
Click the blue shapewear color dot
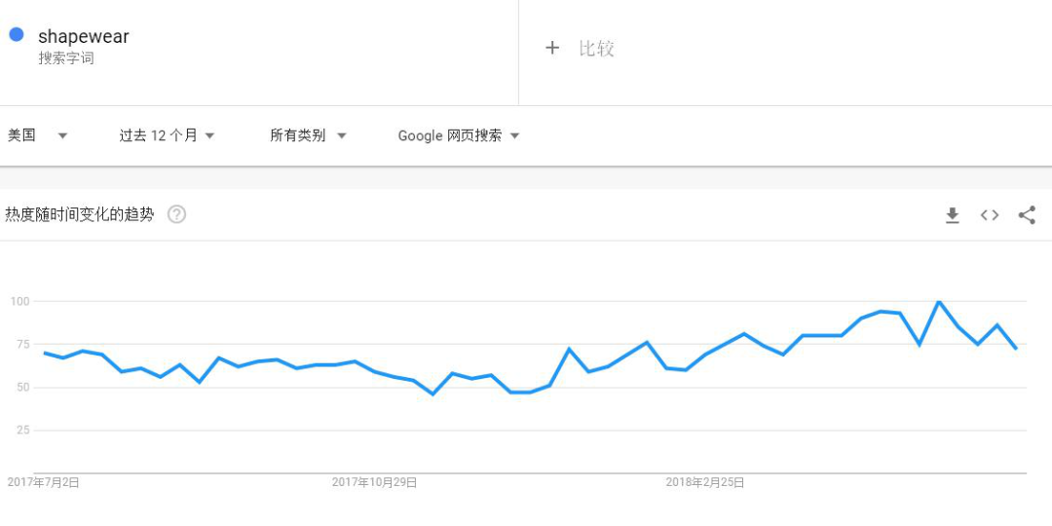point(17,35)
